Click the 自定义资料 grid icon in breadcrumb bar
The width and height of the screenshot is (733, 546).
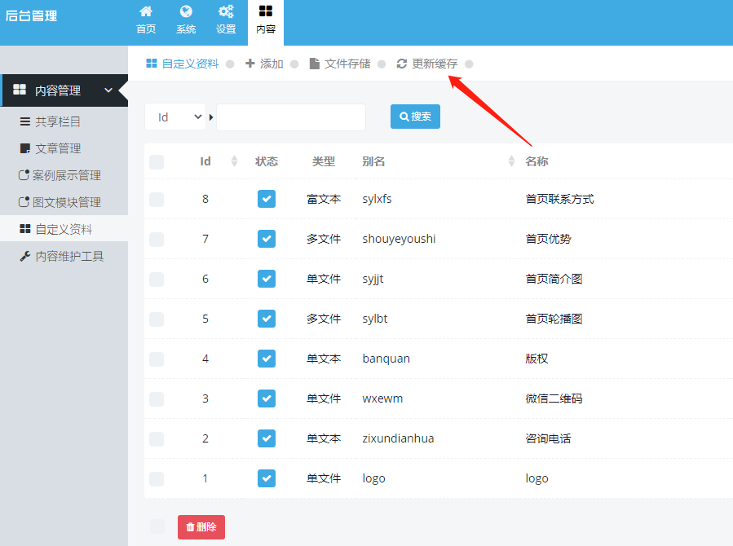point(152,64)
